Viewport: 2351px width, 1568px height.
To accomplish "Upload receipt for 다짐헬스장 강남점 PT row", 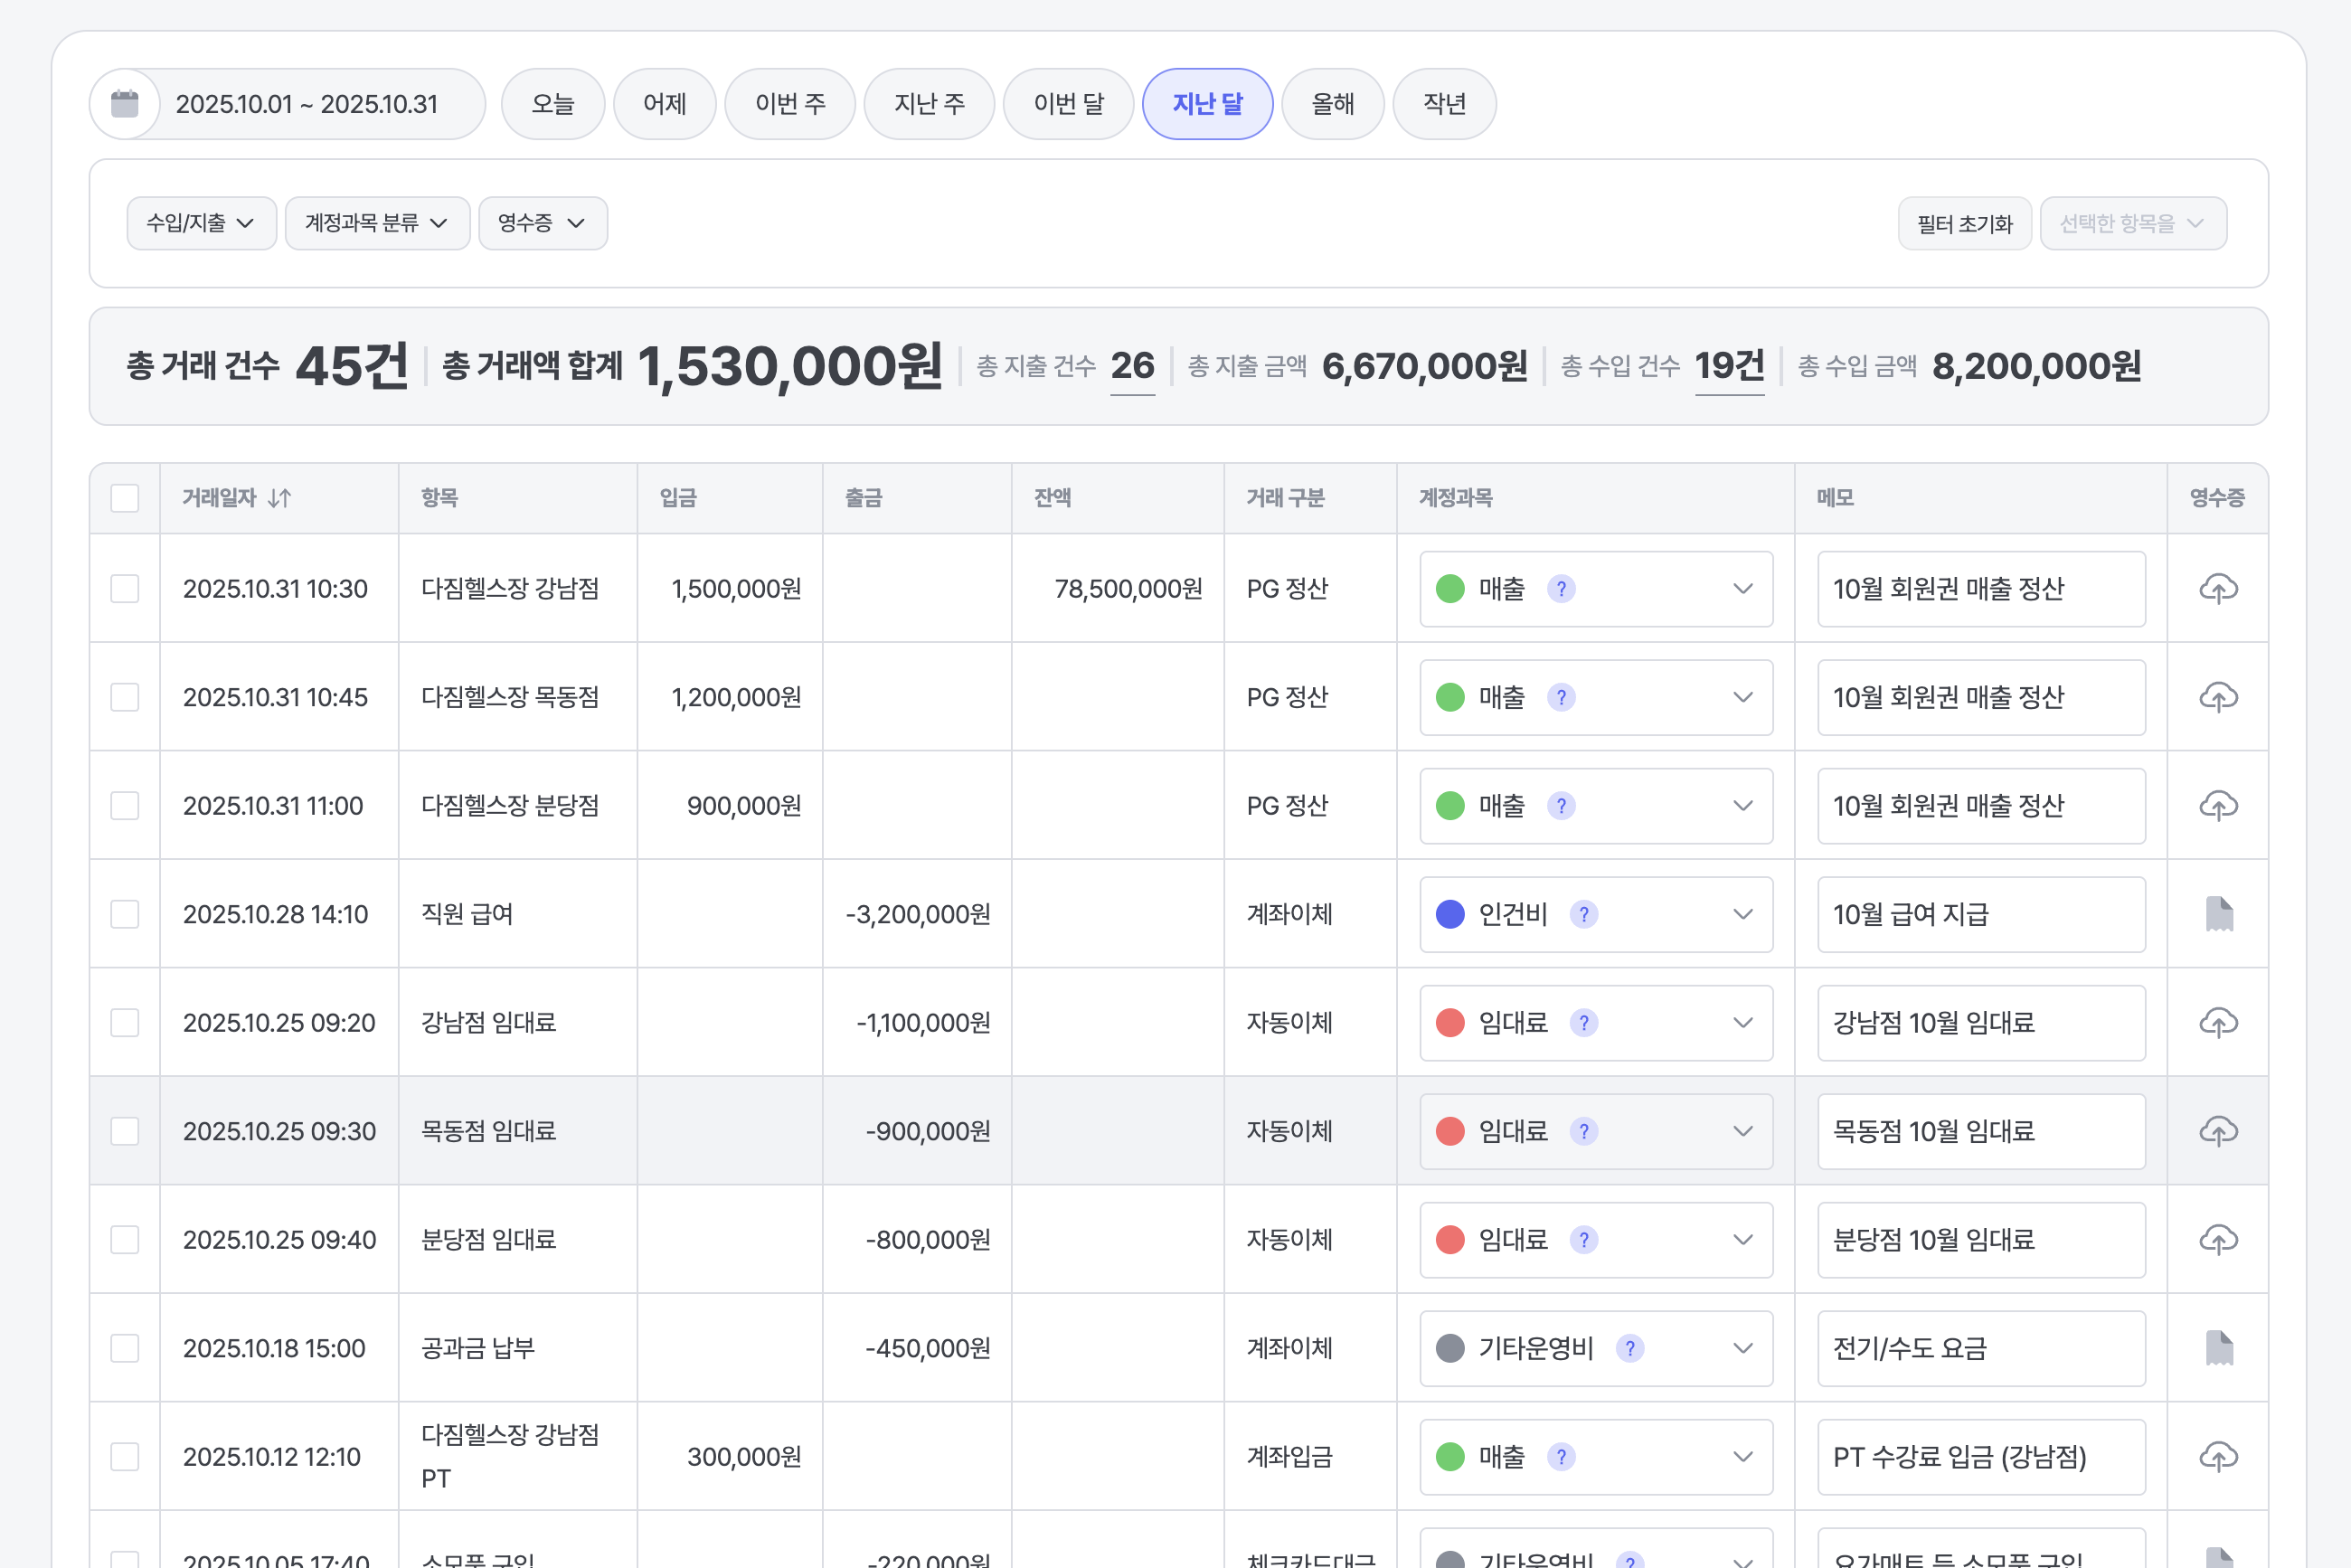I will coord(2217,1457).
